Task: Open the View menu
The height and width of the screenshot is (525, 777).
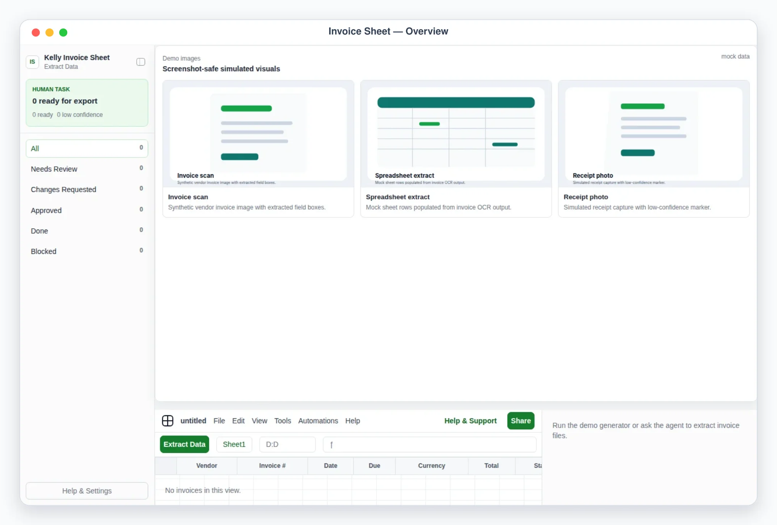Action: (x=259, y=421)
